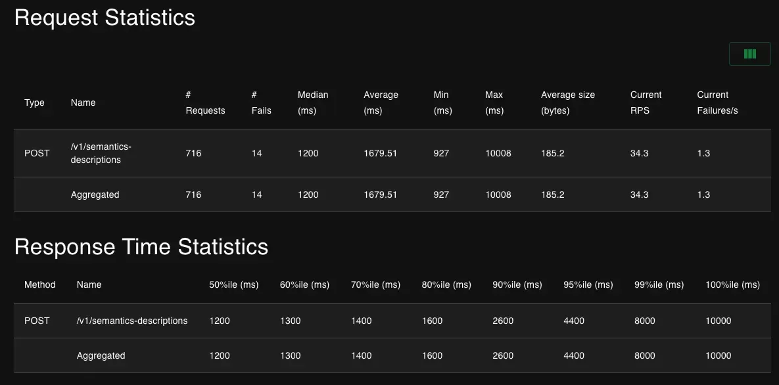The height and width of the screenshot is (385, 779).
Task: Sort by the Max (ms) column header
Action: tap(494, 102)
